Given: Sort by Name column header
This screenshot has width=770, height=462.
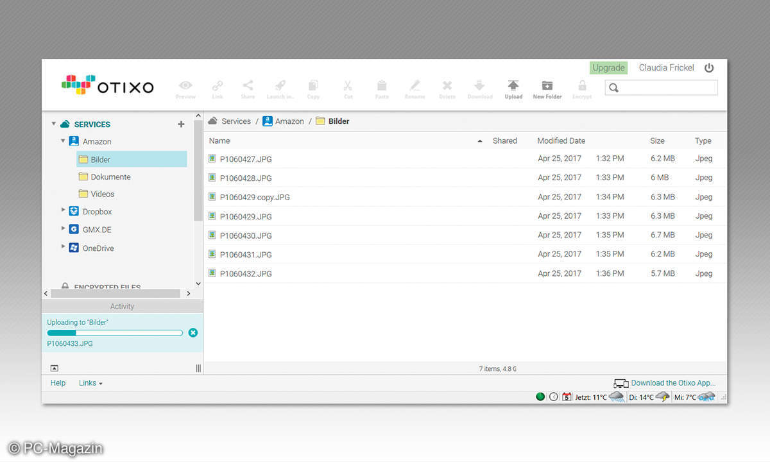Looking at the screenshot, I should 219,141.
